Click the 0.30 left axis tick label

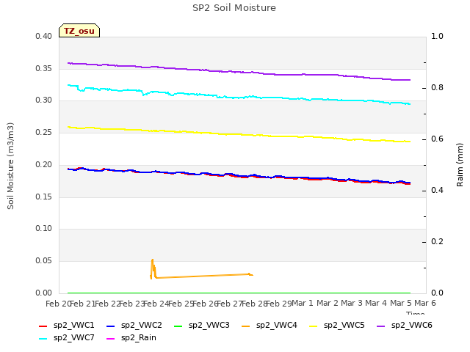[x=44, y=100]
